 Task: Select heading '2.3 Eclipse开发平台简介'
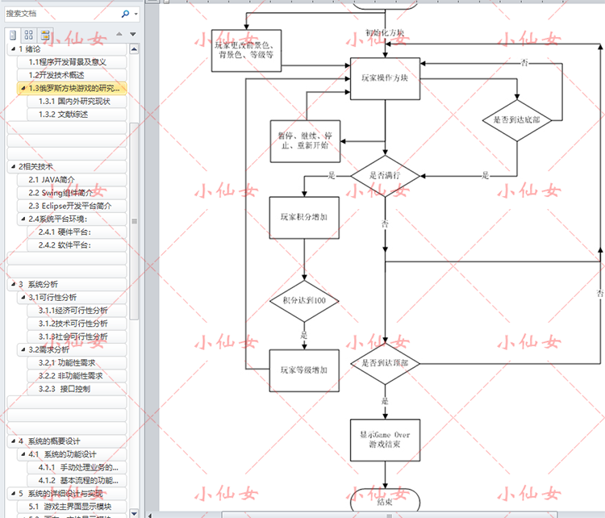[72, 206]
